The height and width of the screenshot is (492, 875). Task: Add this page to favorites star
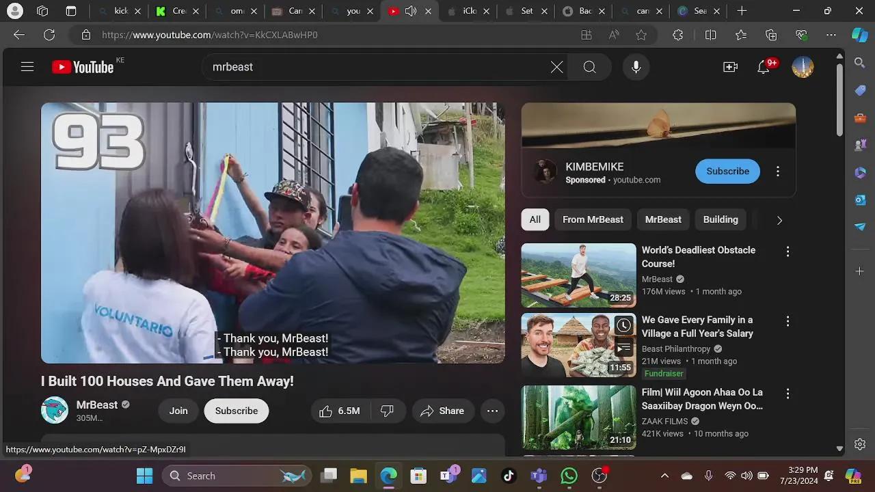641,35
